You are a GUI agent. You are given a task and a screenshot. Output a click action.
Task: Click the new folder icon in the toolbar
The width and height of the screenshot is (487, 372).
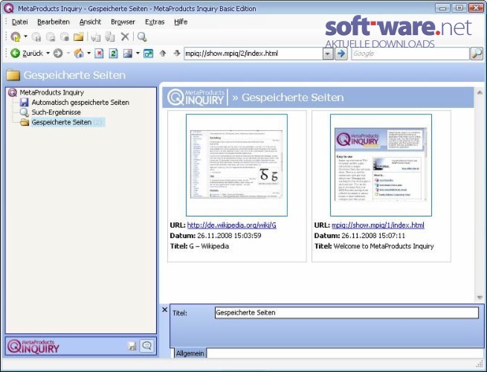click(78, 36)
